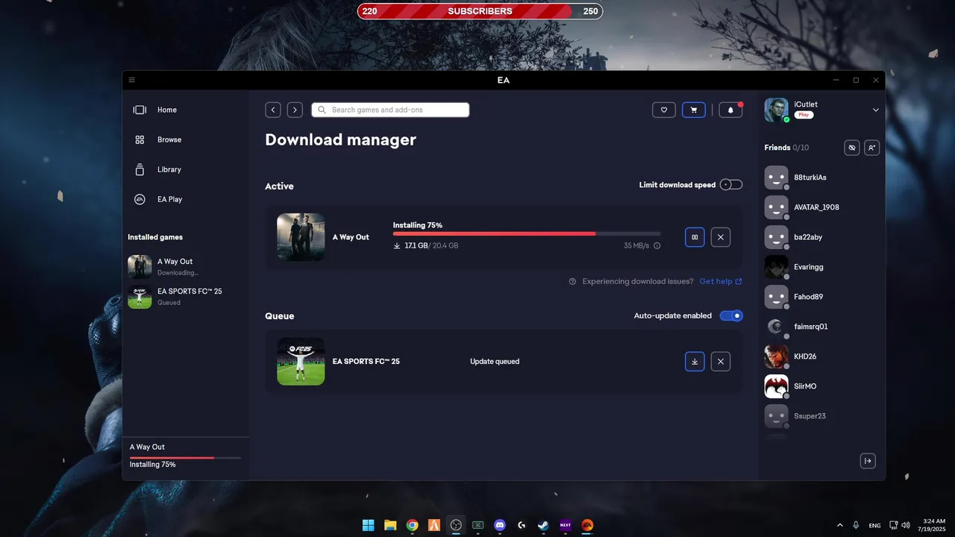Click the A Way Out cover art in Active
The width and height of the screenshot is (955, 537).
(x=301, y=237)
